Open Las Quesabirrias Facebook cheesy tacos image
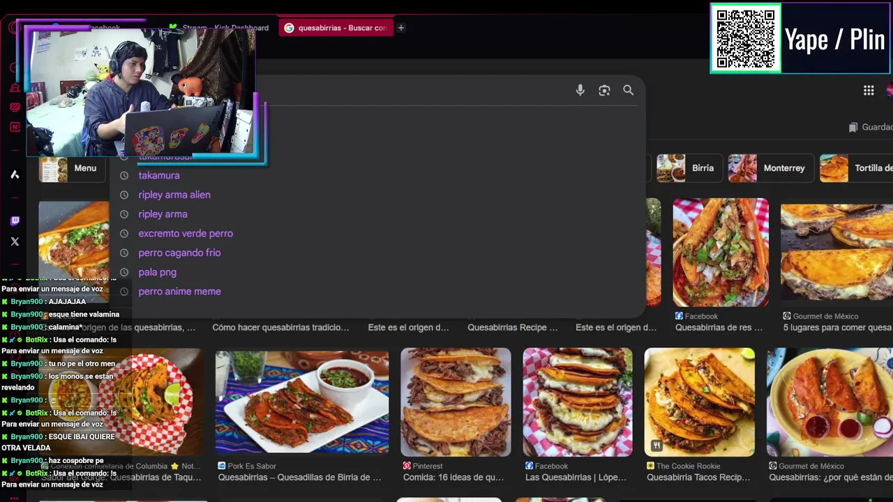 pos(578,402)
